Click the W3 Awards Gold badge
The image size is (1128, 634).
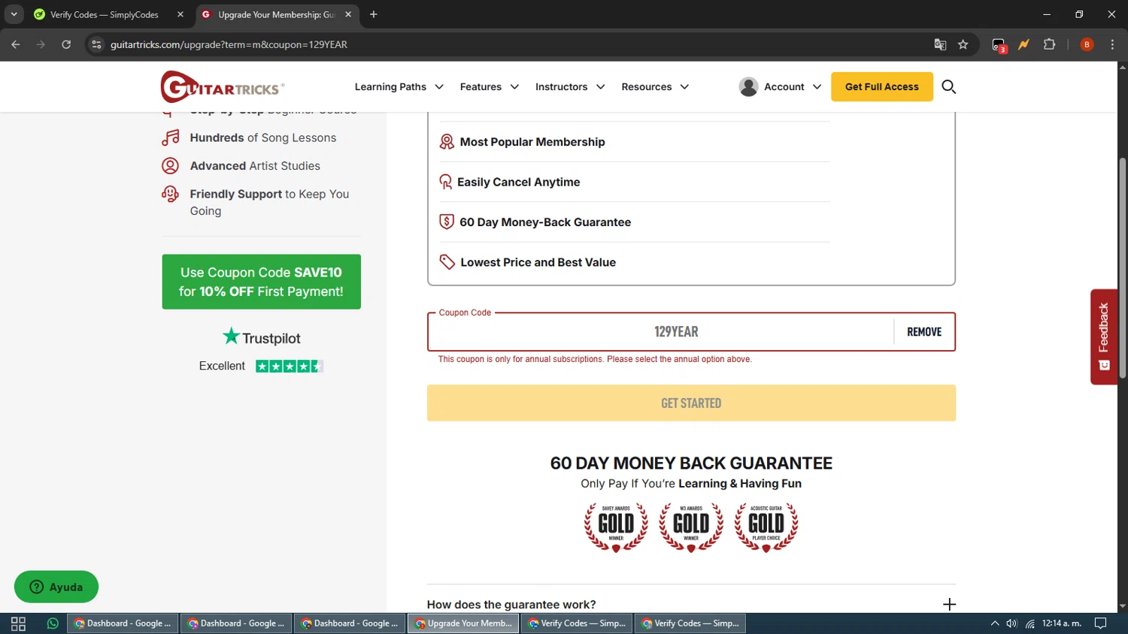[691, 527]
